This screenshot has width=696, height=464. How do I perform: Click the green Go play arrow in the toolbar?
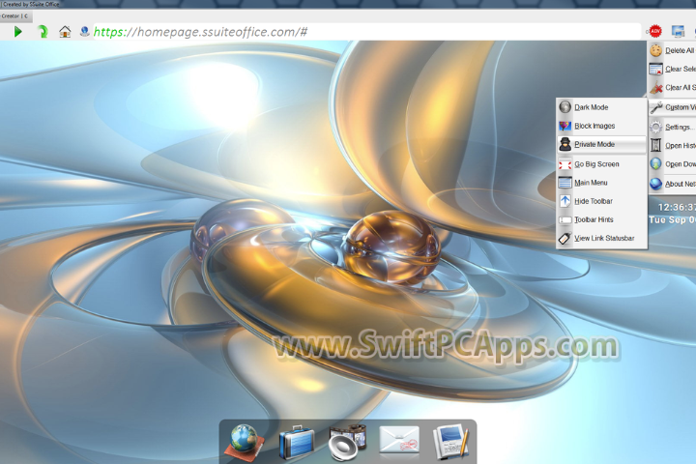17,32
